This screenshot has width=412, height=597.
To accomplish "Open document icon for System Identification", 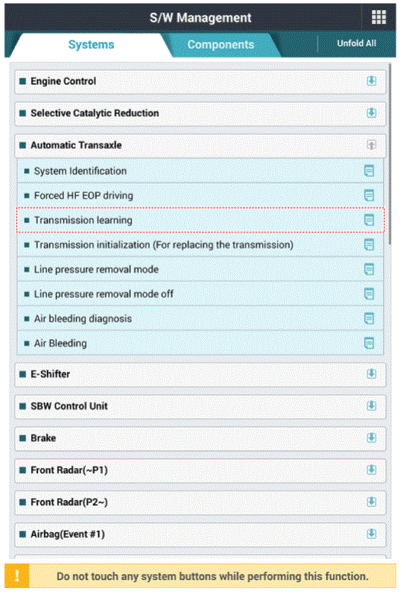I will [x=369, y=171].
